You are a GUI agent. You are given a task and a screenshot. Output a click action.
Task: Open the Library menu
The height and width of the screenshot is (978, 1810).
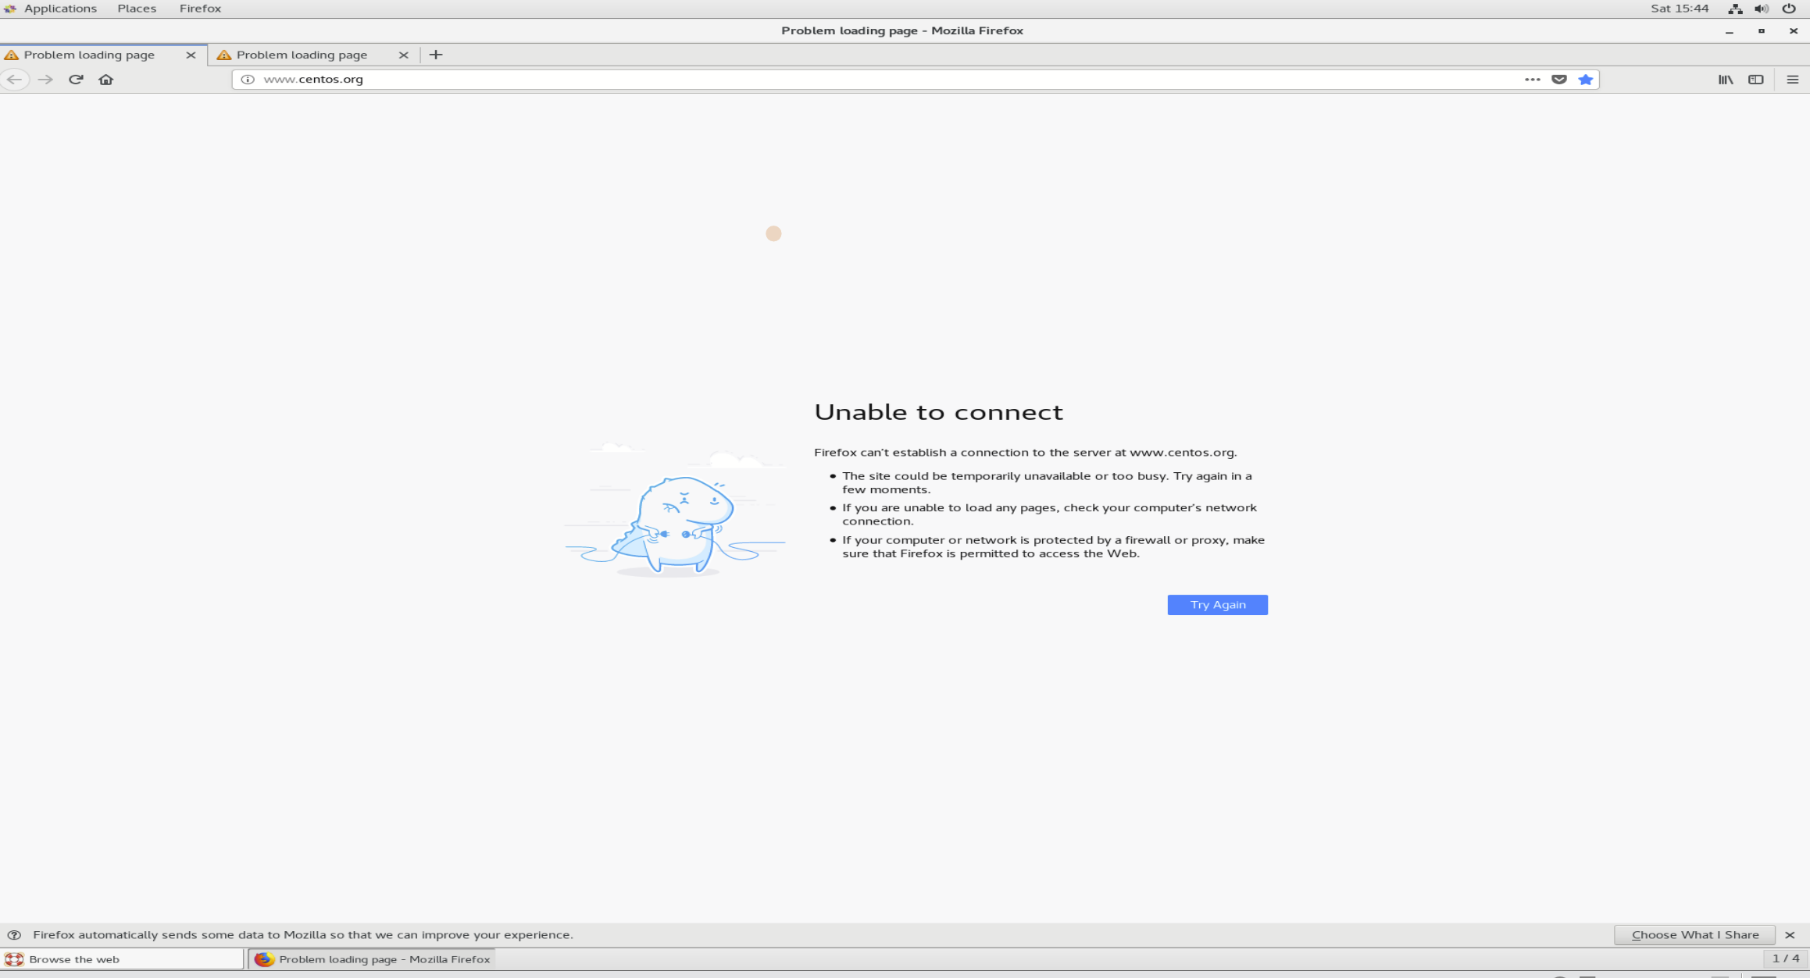tap(1723, 79)
